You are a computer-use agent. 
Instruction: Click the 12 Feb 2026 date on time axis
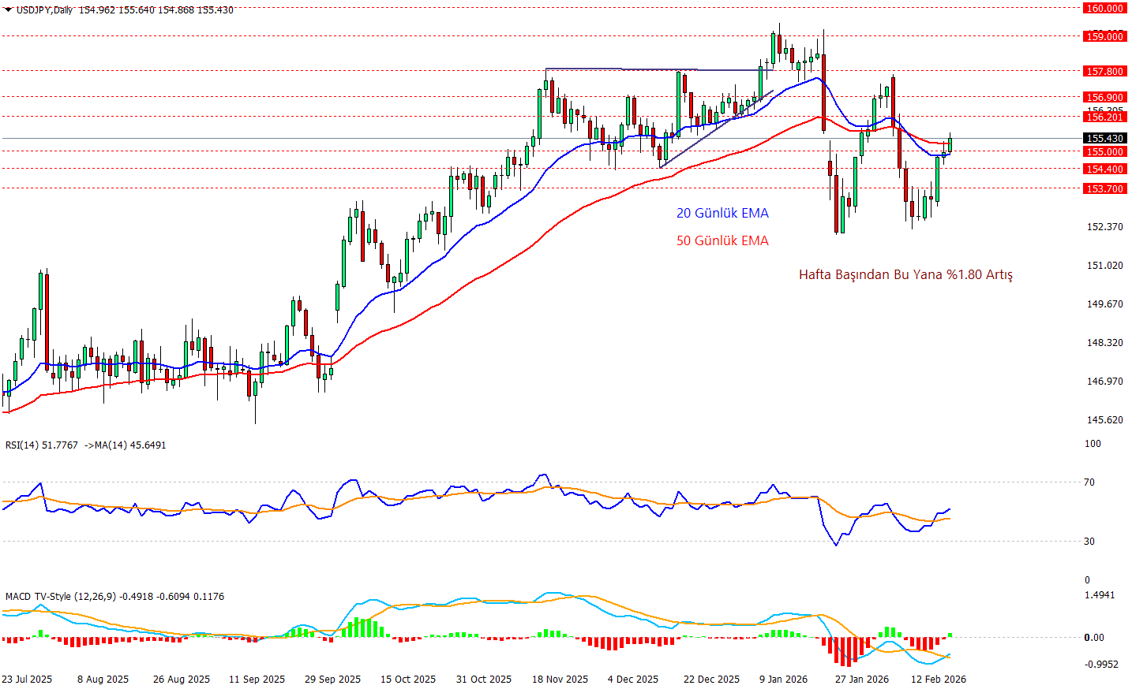pos(938,679)
